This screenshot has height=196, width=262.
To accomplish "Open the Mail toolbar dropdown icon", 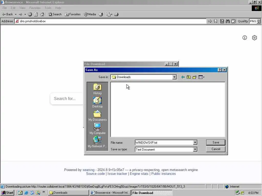I will point(109,14).
